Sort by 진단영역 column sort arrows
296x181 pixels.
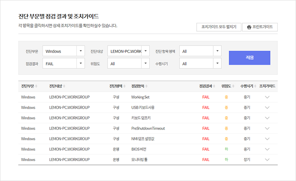coord(124,86)
